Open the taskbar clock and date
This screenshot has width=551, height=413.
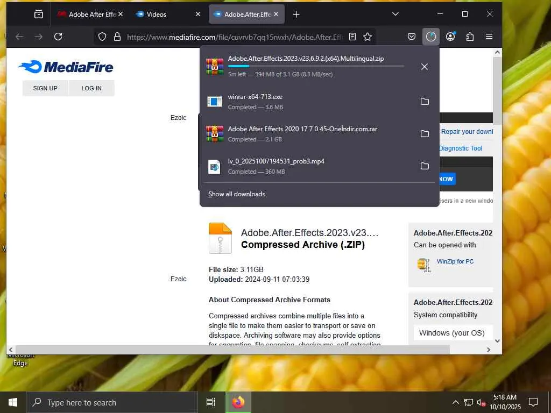(505, 402)
